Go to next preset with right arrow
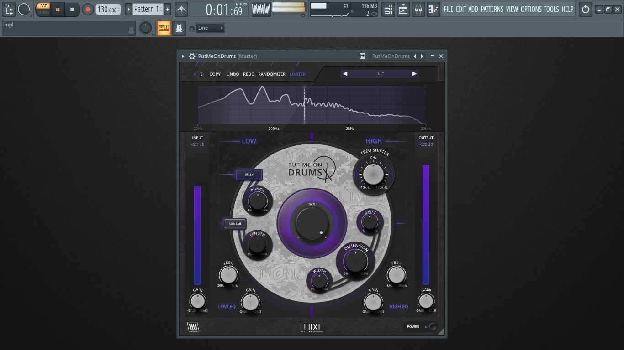This screenshot has height=350, width=624. pyautogui.click(x=414, y=74)
